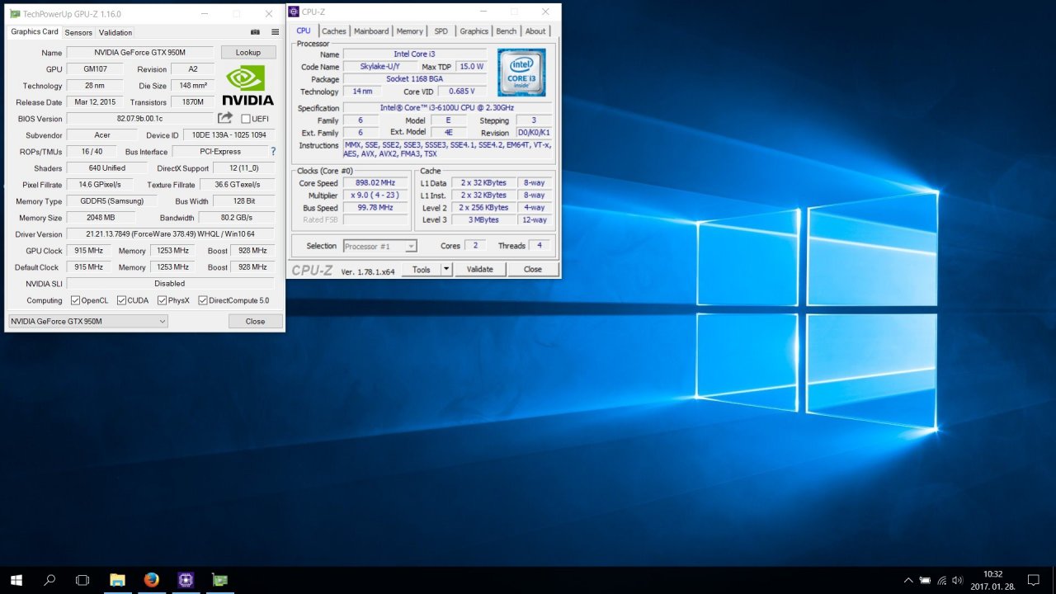Toggle the PhysX checkbox

click(163, 300)
